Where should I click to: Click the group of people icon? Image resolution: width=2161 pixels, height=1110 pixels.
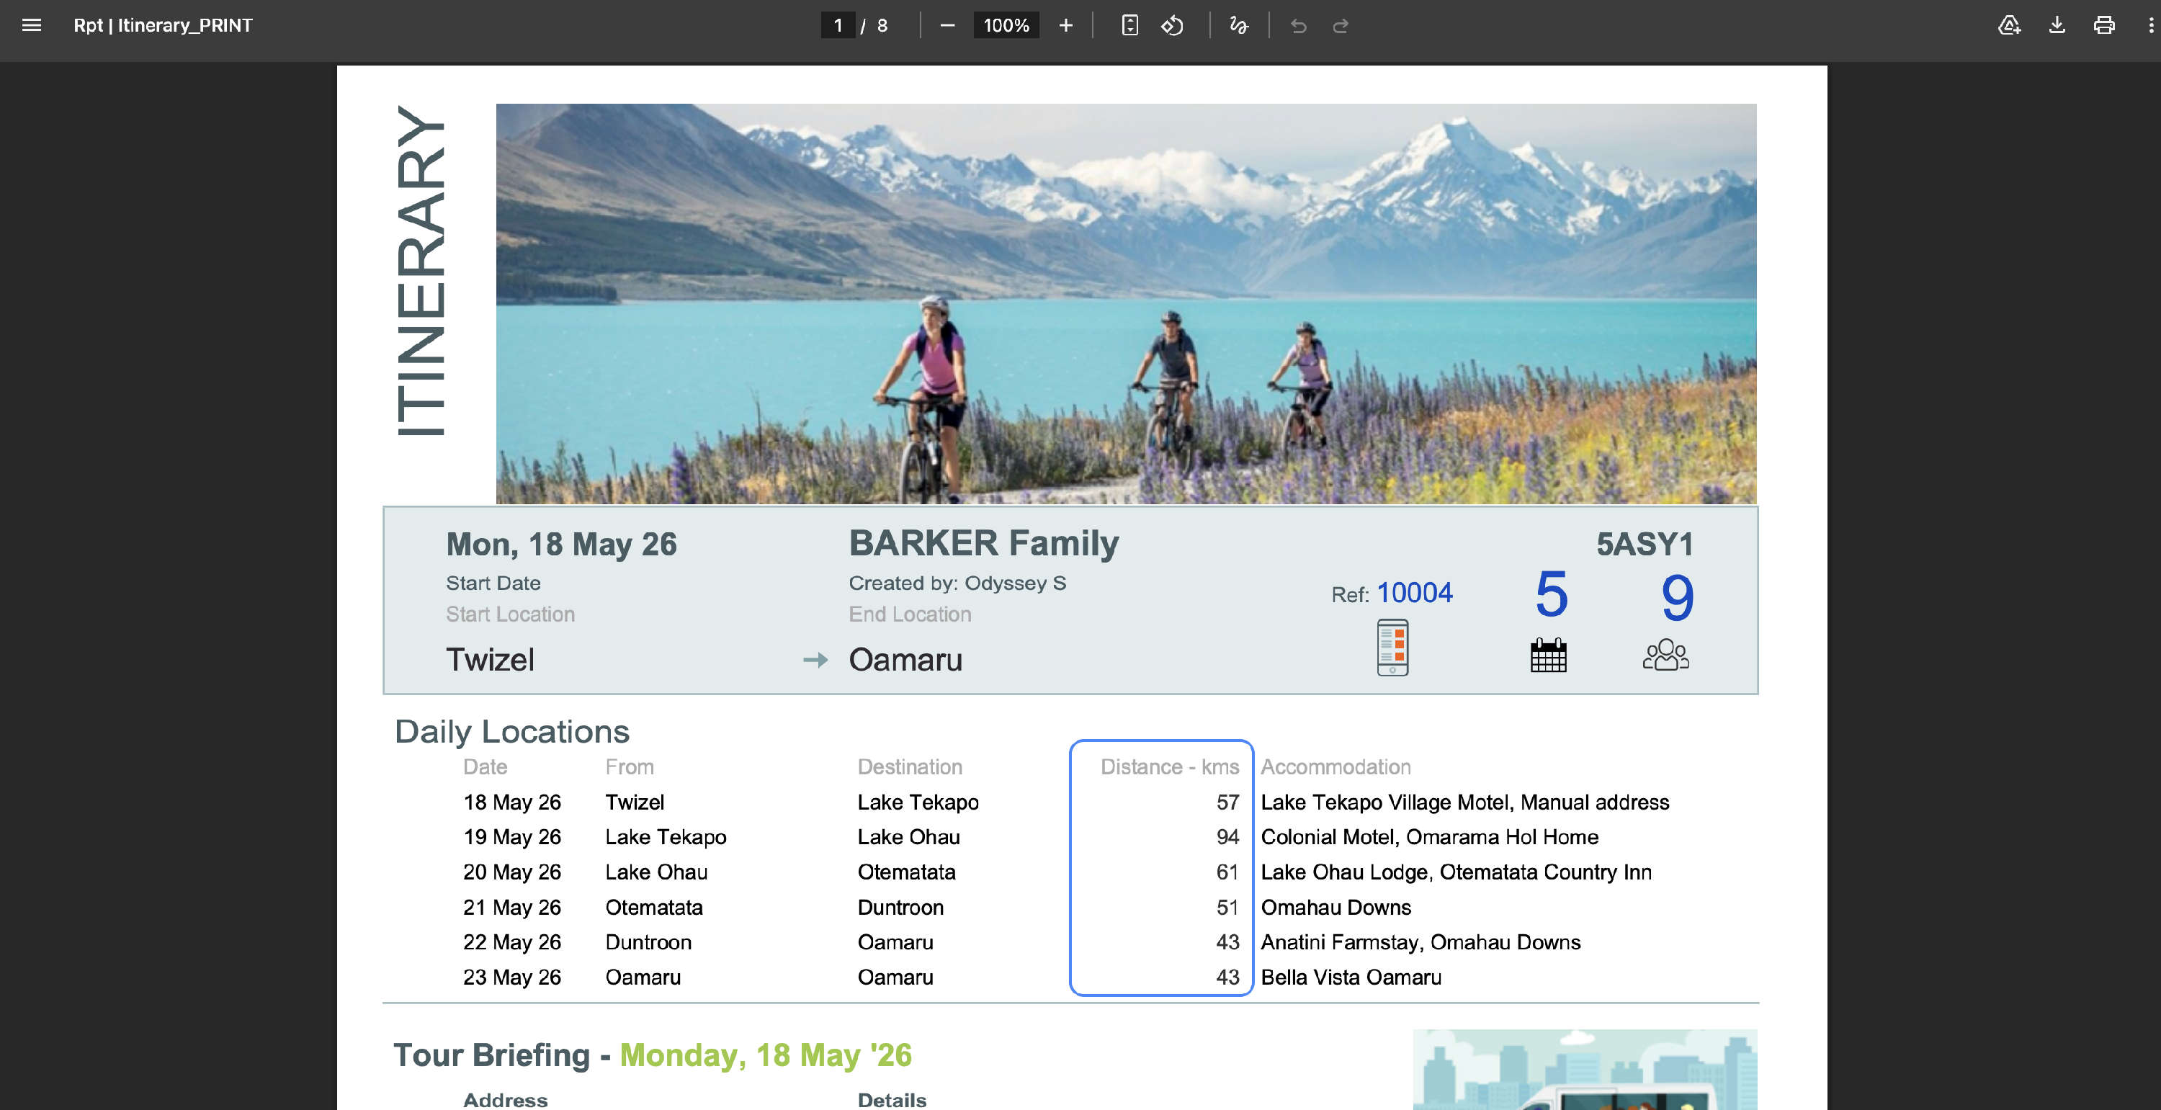point(1665,655)
